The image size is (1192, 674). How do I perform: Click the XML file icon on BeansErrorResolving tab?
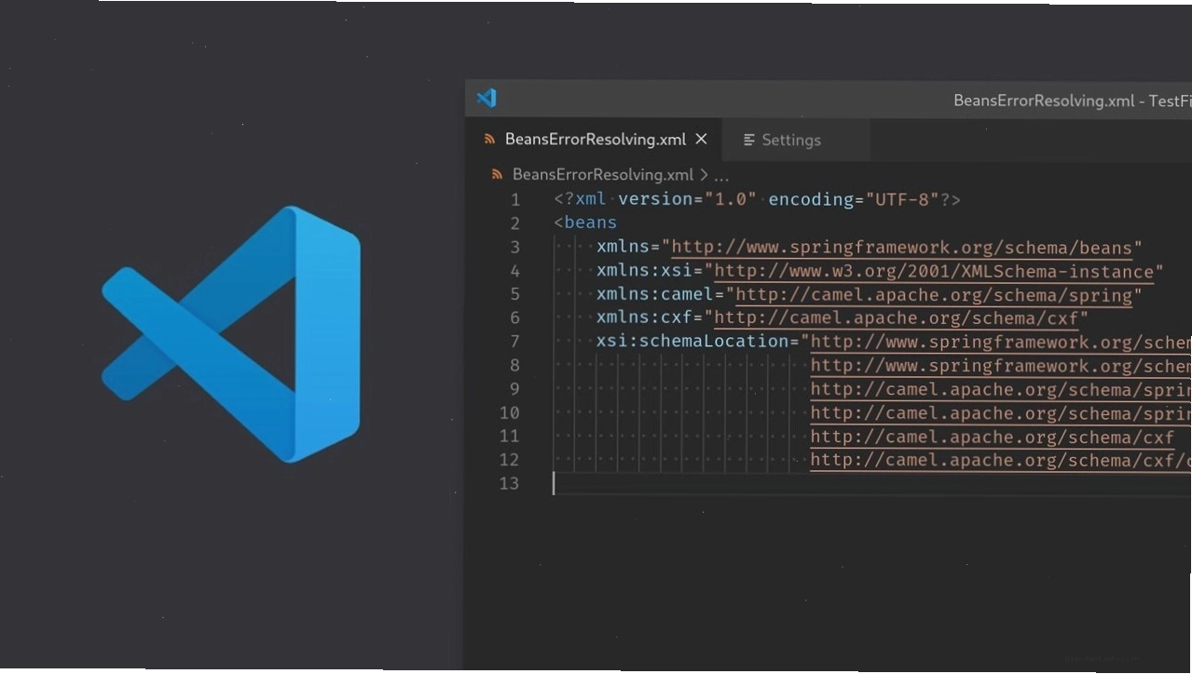[489, 140]
